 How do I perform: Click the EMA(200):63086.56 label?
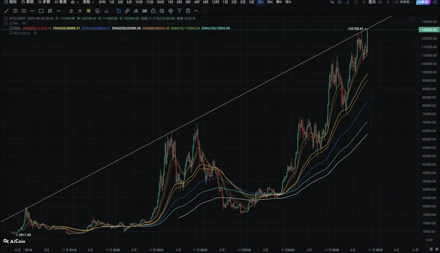[x=126, y=28]
